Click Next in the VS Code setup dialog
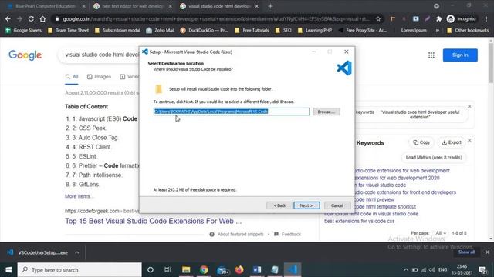Screen dimensions: 494x277 [x=306, y=205]
